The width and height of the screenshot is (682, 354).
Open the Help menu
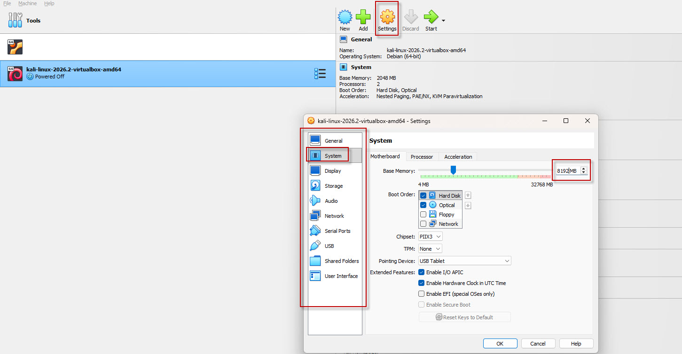click(x=49, y=3)
